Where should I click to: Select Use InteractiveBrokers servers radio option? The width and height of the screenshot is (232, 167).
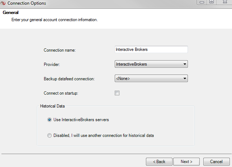pos(49,120)
